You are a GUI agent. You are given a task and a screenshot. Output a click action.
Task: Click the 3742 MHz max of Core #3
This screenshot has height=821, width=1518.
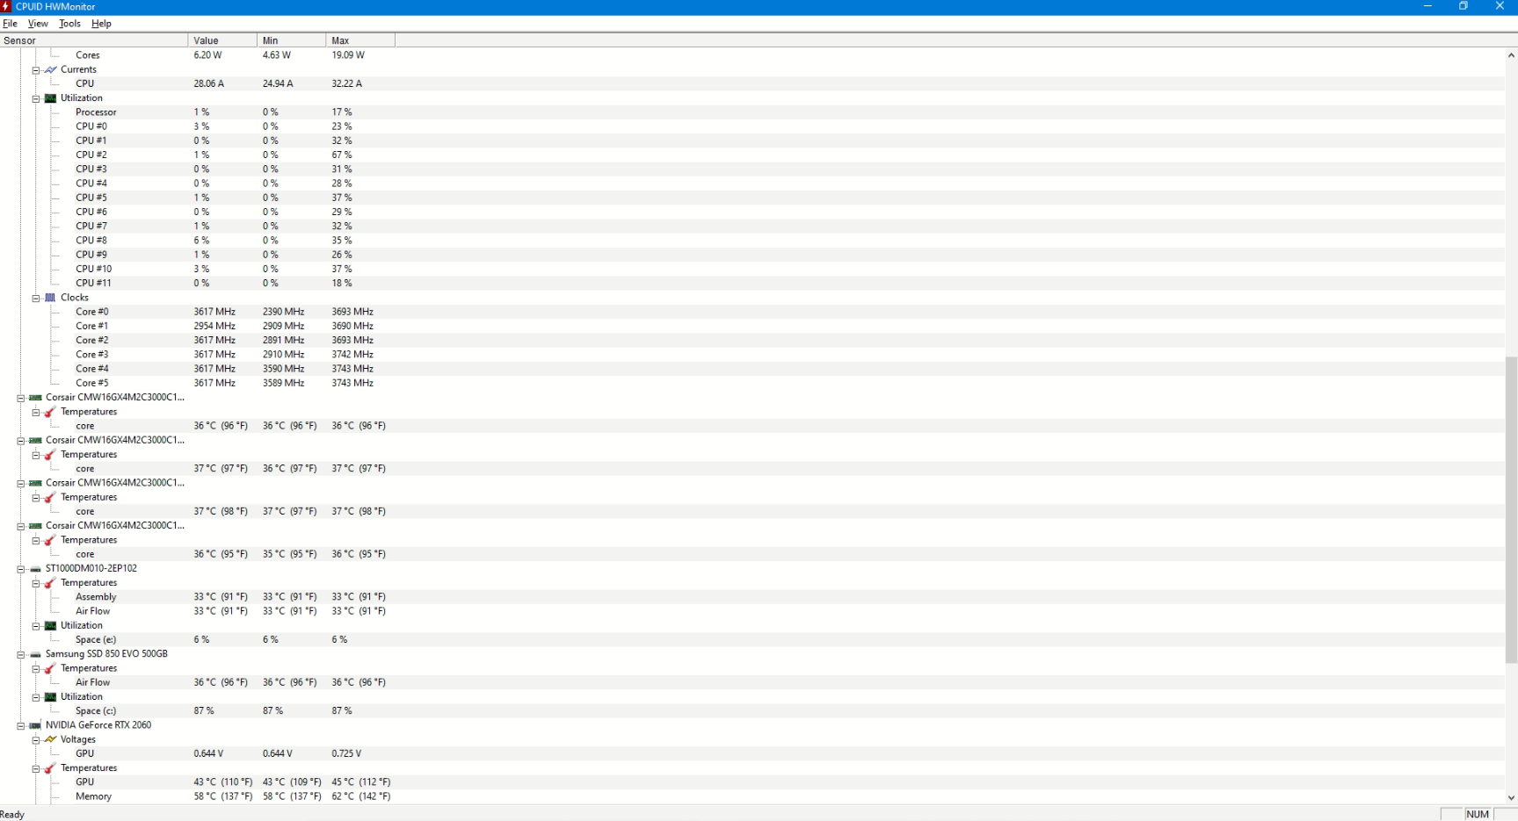coord(352,355)
